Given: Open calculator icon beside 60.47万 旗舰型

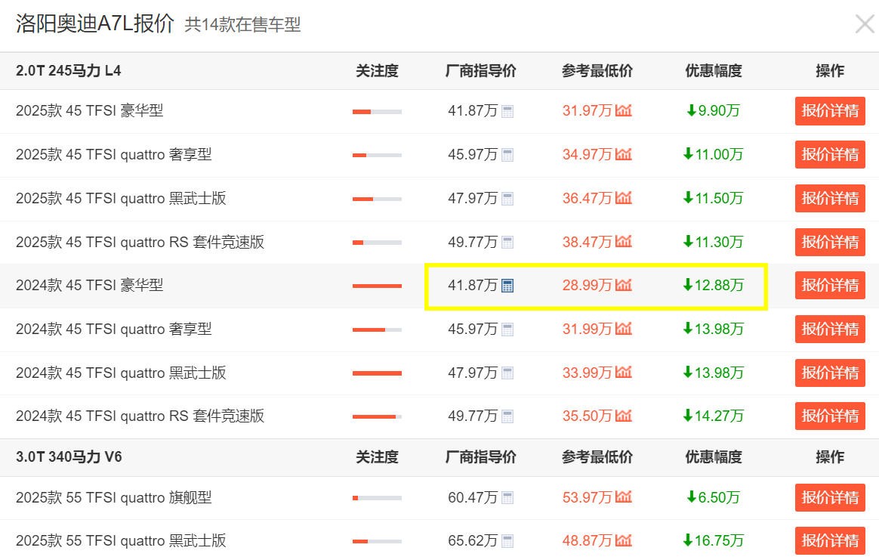Looking at the screenshot, I should (507, 498).
